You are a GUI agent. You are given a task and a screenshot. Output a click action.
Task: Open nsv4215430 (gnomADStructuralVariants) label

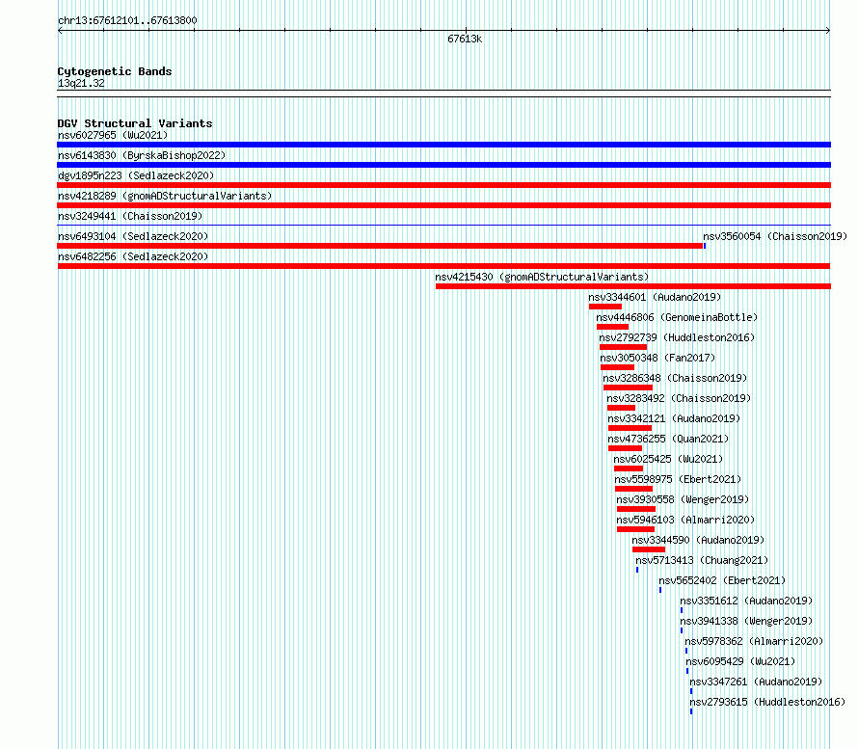(x=542, y=277)
